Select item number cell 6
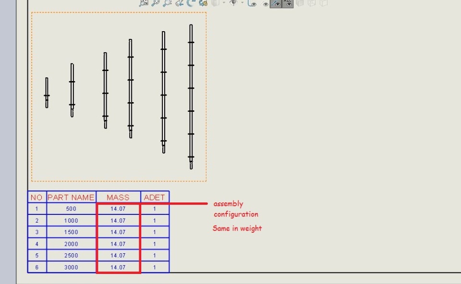Image resolution: width=461 pixels, height=284 pixels. [x=37, y=267]
